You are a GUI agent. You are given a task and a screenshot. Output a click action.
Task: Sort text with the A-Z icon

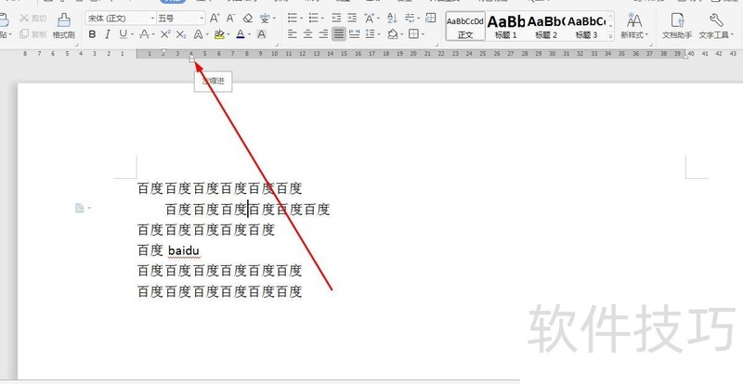pos(392,19)
